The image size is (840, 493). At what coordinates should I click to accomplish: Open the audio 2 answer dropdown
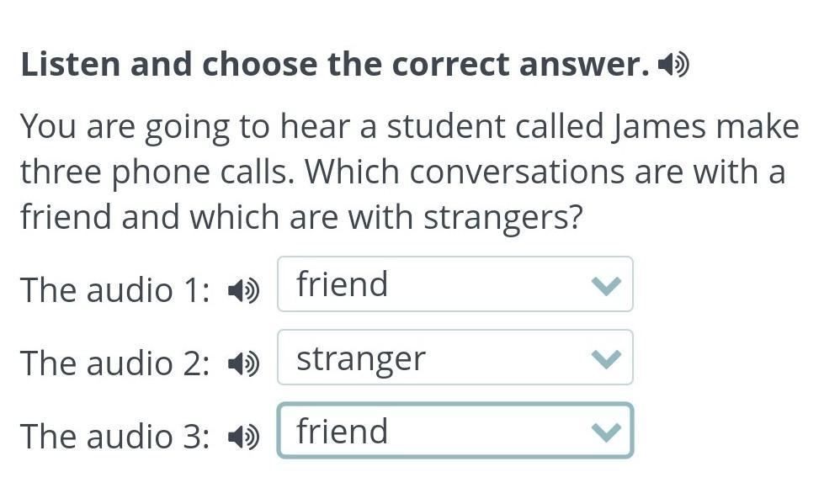pyautogui.click(x=455, y=357)
